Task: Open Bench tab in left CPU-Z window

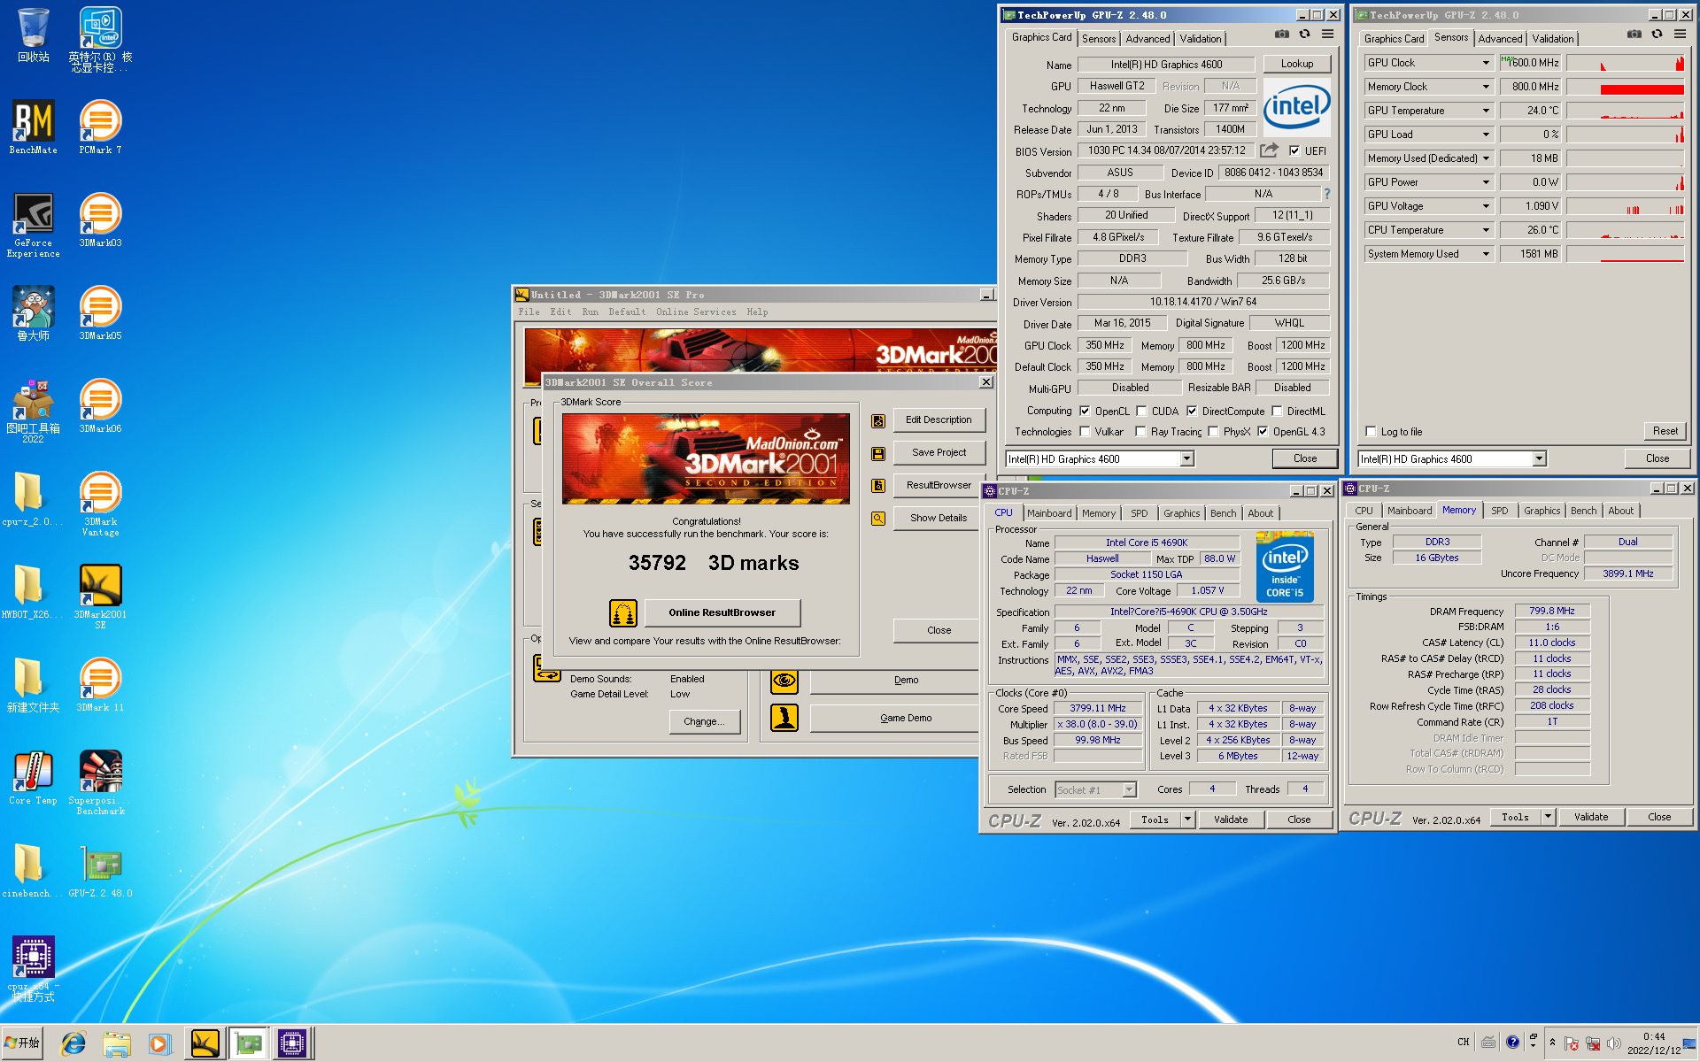Action: pos(1223,513)
